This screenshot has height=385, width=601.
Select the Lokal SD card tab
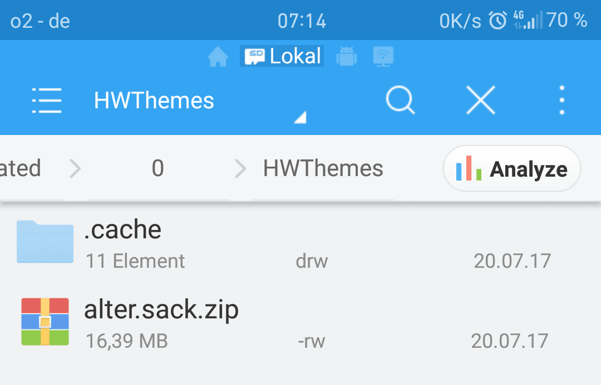point(282,56)
